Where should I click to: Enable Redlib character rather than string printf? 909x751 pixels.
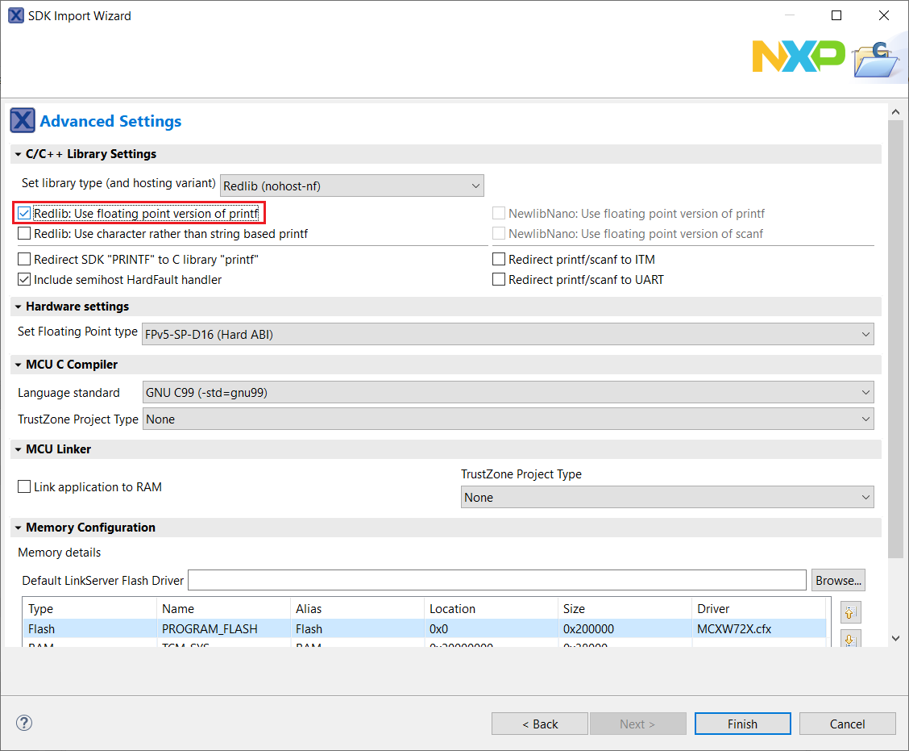25,234
